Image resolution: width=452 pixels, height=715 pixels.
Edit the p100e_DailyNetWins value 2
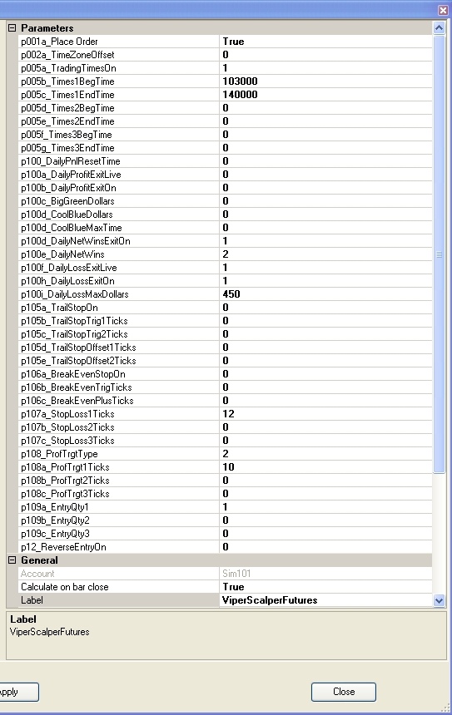[325, 254]
